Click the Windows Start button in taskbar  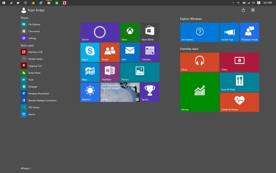coord(4,2)
